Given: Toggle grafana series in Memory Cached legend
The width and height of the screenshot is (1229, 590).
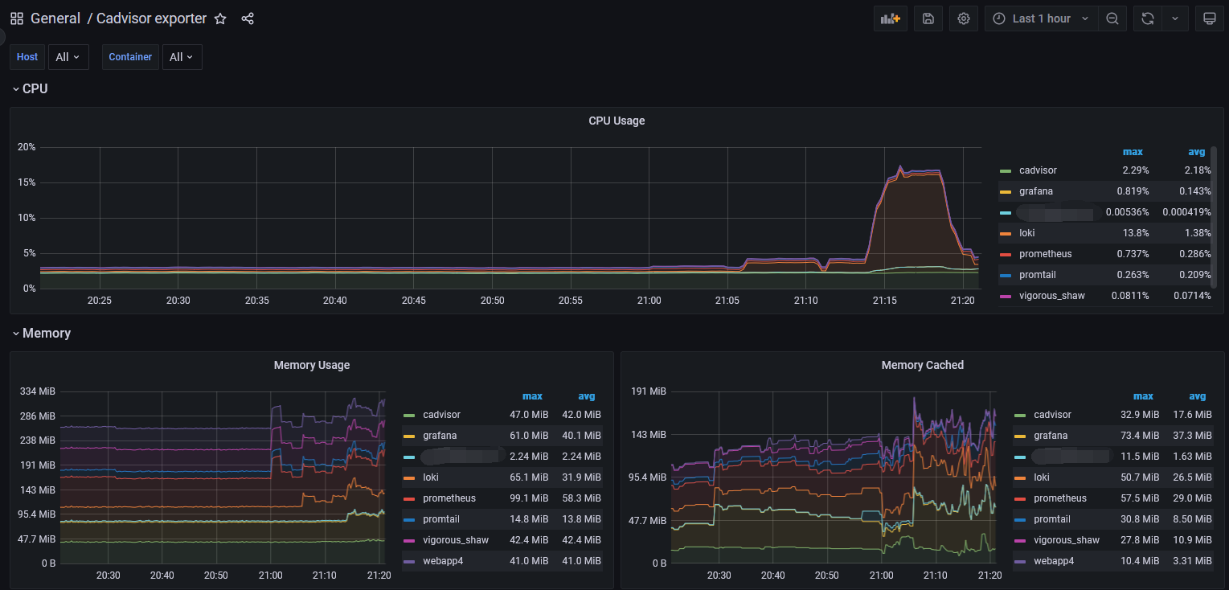Looking at the screenshot, I should (1051, 436).
